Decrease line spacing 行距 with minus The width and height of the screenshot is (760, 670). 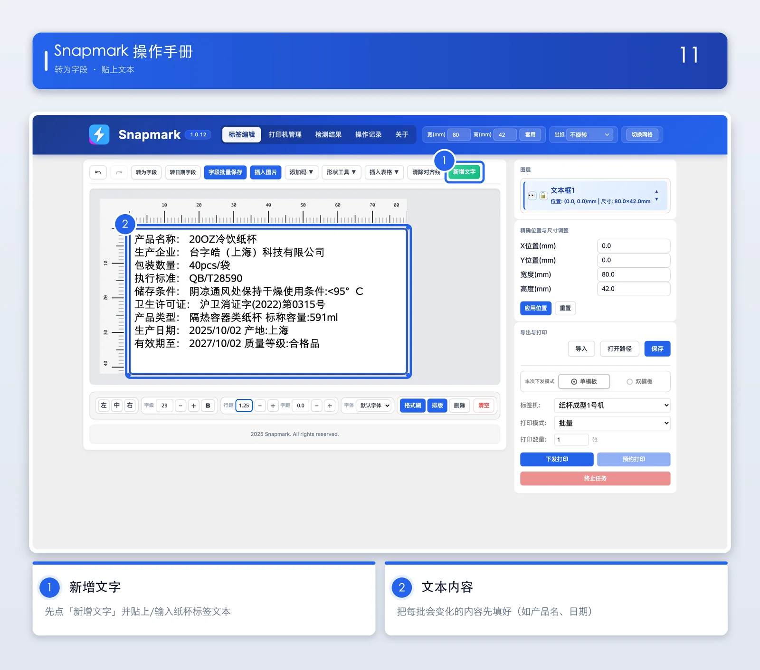260,406
